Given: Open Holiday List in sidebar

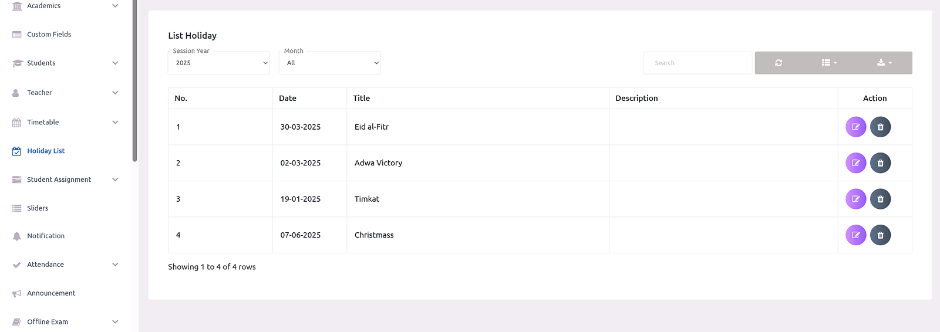Looking at the screenshot, I should pyautogui.click(x=46, y=151).
